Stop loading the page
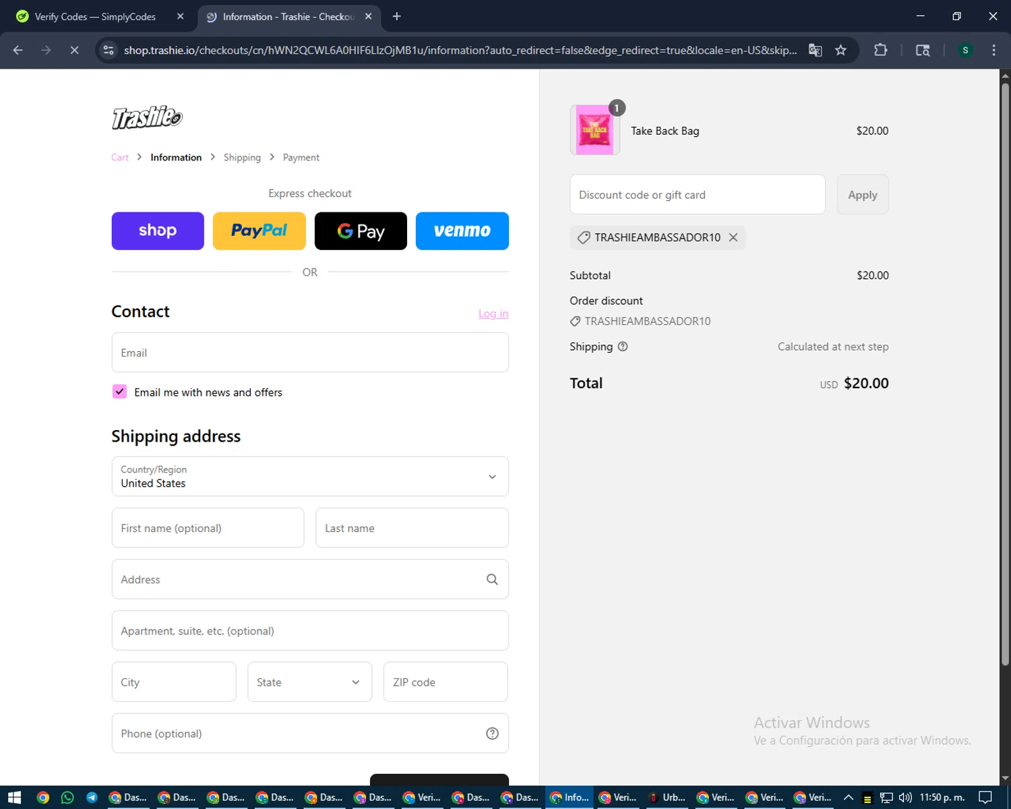This screenshot has width=1011, height=809. 74,50
